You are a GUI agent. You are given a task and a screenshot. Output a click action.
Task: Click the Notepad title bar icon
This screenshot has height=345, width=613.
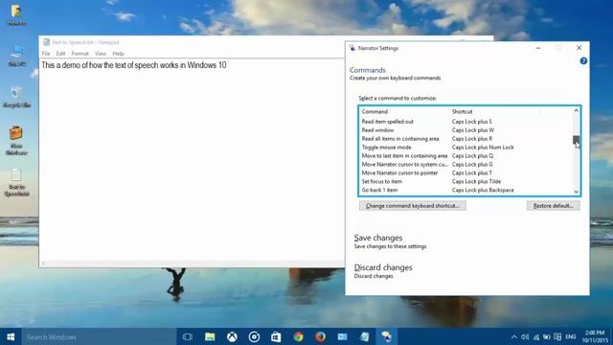pos(46,42)
